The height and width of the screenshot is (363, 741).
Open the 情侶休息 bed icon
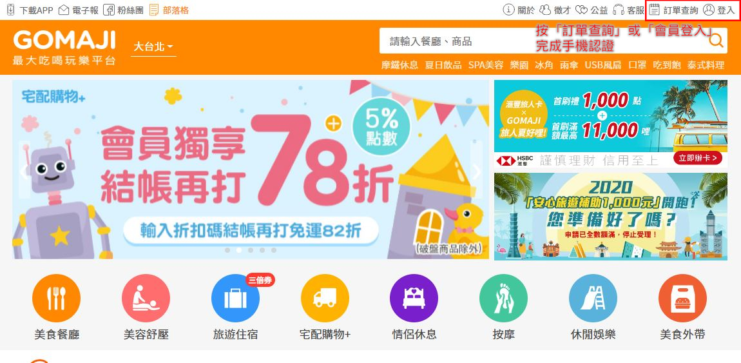pyautogui.click(x=414, y=299)
